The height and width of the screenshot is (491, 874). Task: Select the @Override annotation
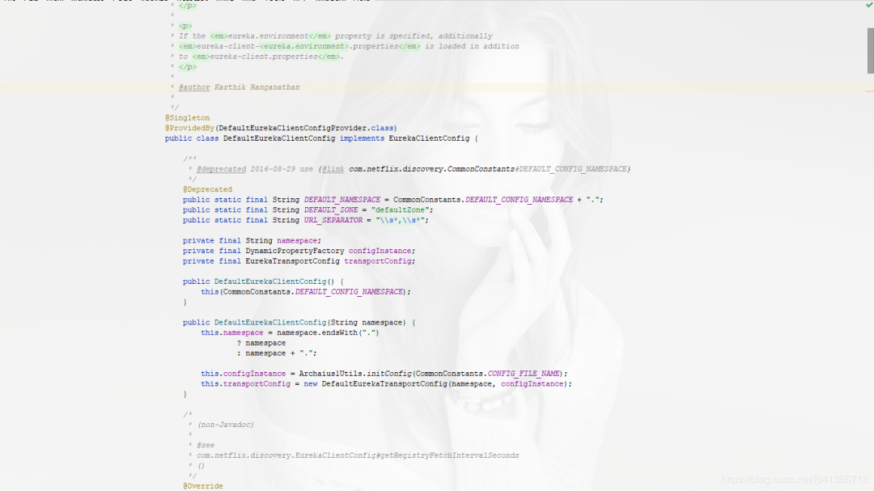(203, 486)
